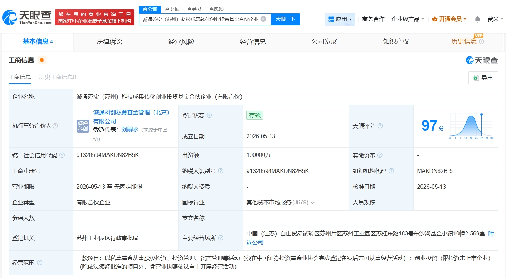This screenshot has width=506, height=278.
Task: Click the 97分 score value
Action: 433,126
